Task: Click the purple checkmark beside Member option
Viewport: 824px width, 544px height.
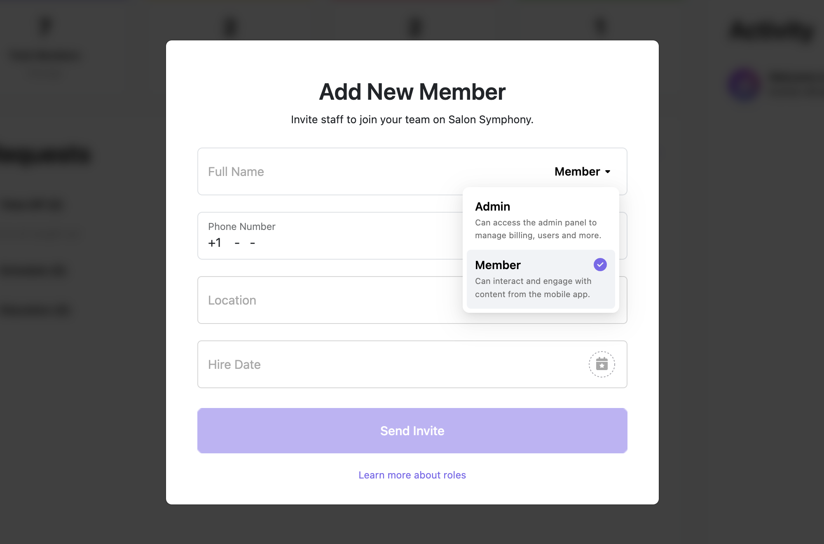Action: 600,265
